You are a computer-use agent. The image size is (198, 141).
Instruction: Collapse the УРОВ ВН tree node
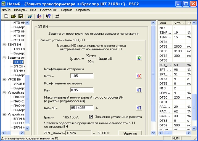[x=4, y=80]
